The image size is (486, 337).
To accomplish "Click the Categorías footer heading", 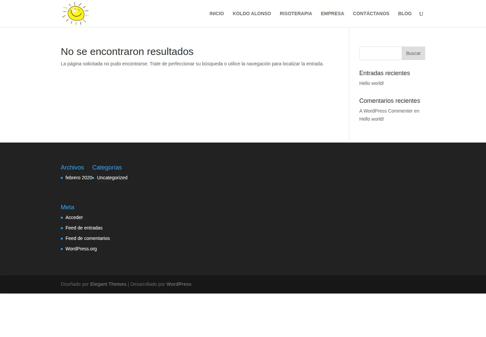I will (x=107, y=167).
